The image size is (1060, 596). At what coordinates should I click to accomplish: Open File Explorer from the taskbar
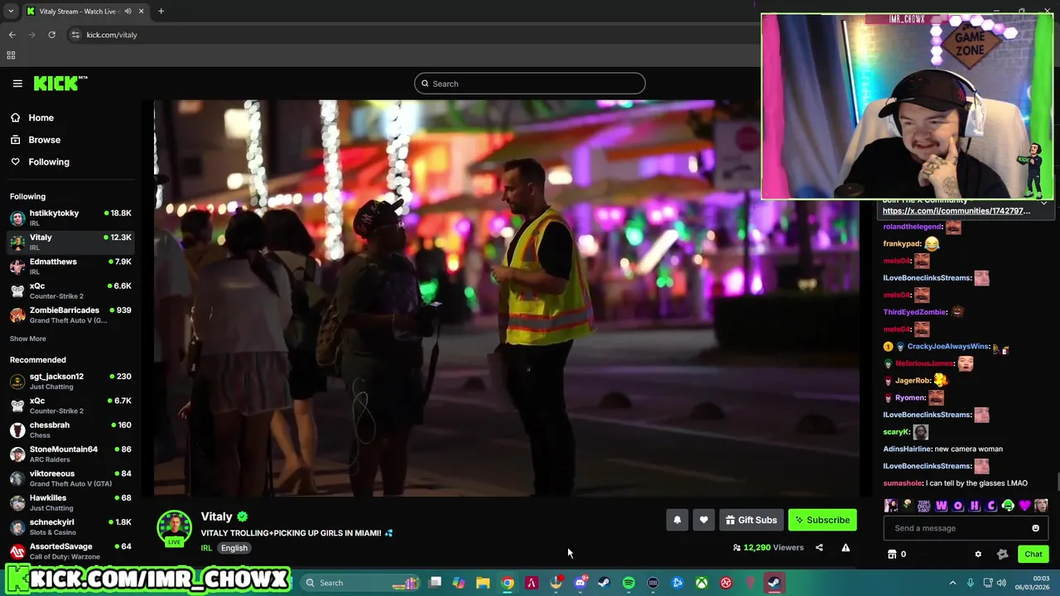pyautogui.click(x=483, y=583)
